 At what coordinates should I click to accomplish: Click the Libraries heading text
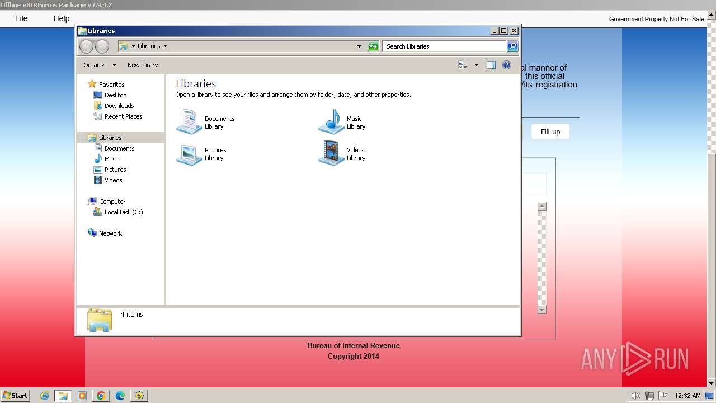point(196,83)
